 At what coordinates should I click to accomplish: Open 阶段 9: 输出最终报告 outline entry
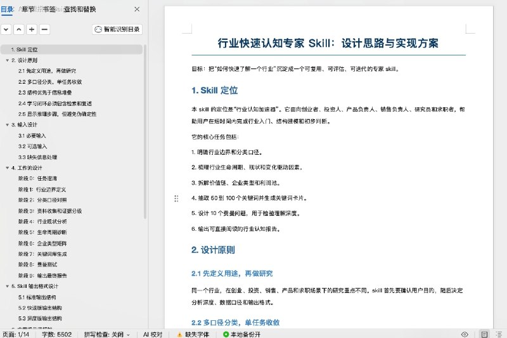click(42, 276)
